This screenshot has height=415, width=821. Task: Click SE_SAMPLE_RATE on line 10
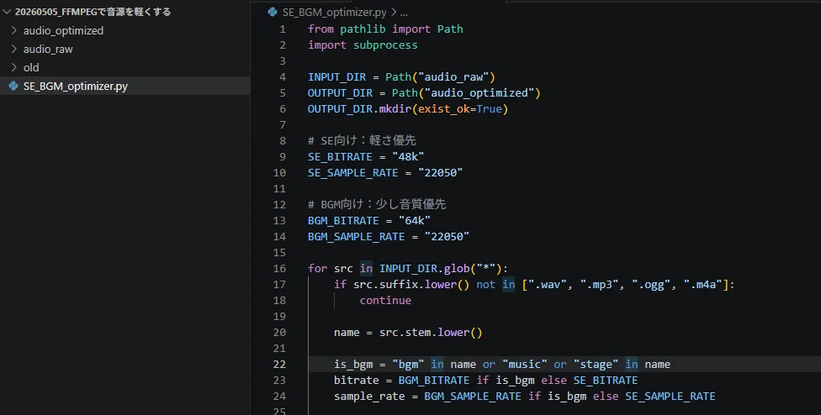coord(353,173)
